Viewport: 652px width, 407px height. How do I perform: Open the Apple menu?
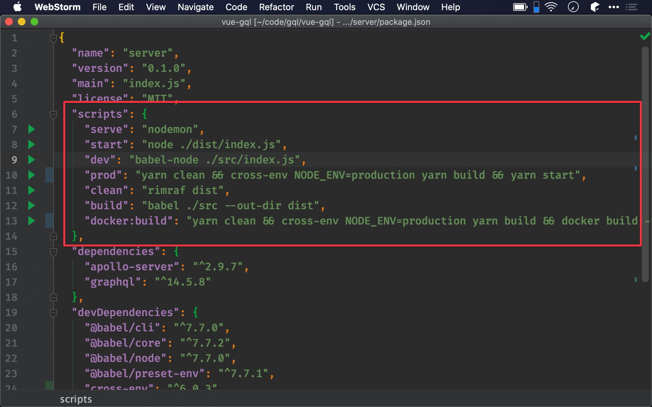pyautogui.click(x=17, y=7)
